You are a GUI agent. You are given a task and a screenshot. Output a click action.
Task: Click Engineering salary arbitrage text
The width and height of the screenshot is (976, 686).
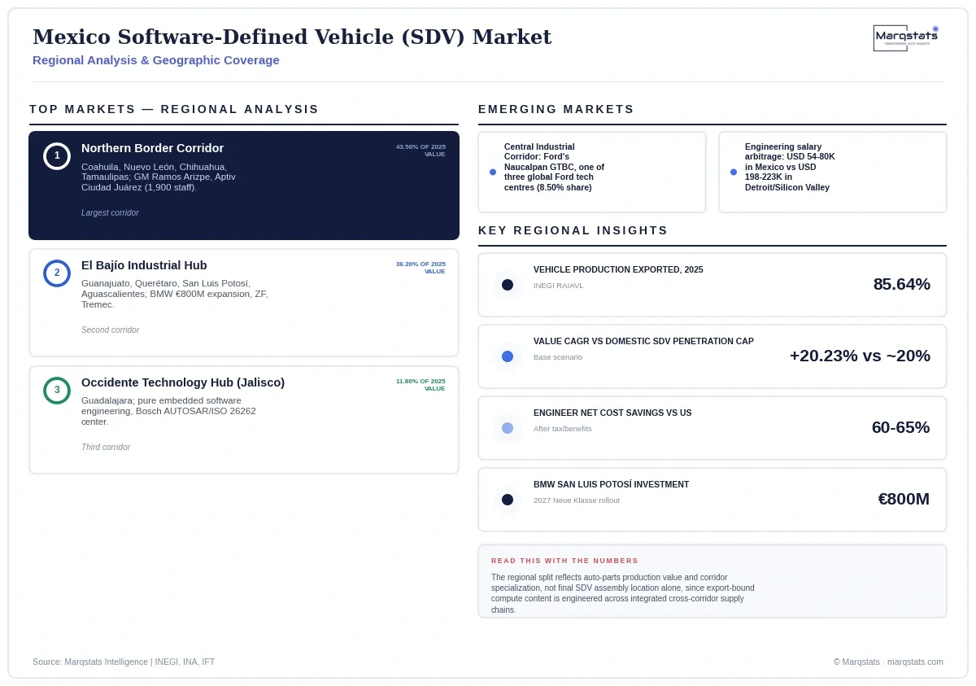point(790,167)
